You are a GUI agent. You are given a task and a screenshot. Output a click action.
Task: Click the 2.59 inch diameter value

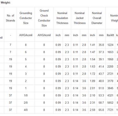tap(93, 110)
